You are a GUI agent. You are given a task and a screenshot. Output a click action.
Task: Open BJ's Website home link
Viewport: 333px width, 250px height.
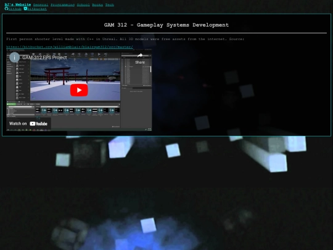[x=18, y=5]
